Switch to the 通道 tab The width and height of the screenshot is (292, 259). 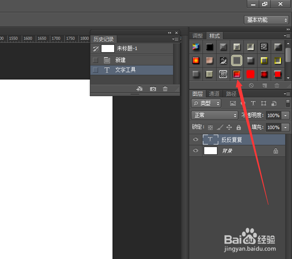tap(214, 94)
